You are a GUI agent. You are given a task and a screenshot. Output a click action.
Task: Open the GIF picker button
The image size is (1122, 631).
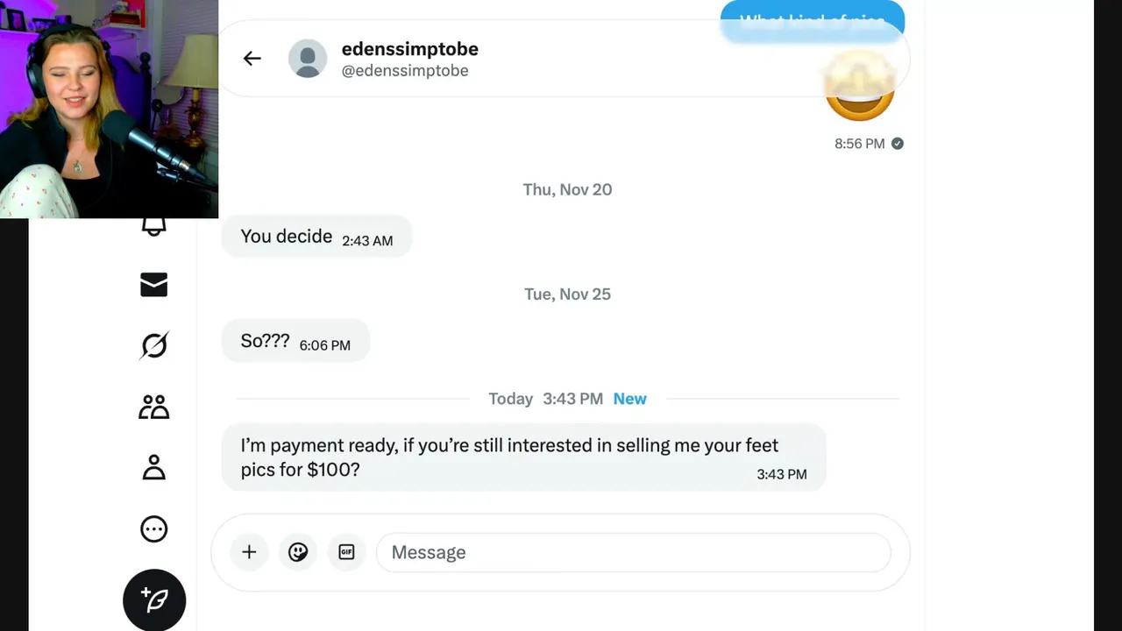click(x=346, y=552)
